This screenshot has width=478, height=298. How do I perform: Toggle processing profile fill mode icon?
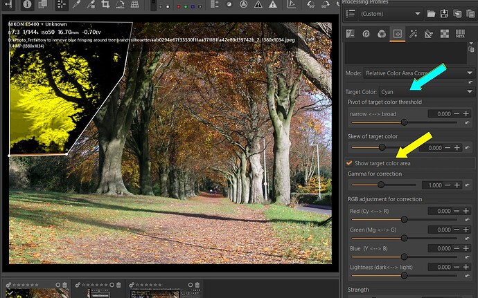click(351, 14)
